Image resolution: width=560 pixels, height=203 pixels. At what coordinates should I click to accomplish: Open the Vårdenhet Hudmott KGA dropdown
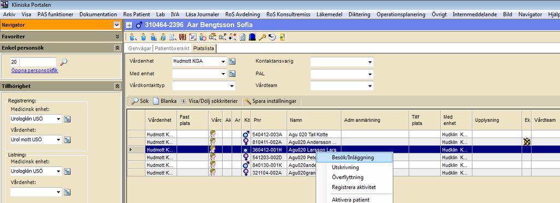click(223, 61)
